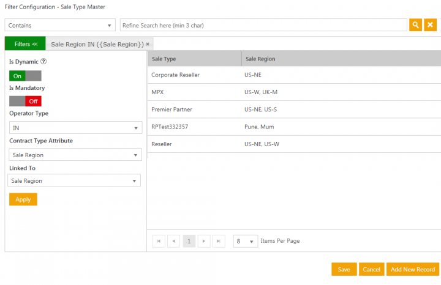Expand the Operator Type dropdown
The image size is (441, 285).
pyautogui.click(x=76, y=128)
